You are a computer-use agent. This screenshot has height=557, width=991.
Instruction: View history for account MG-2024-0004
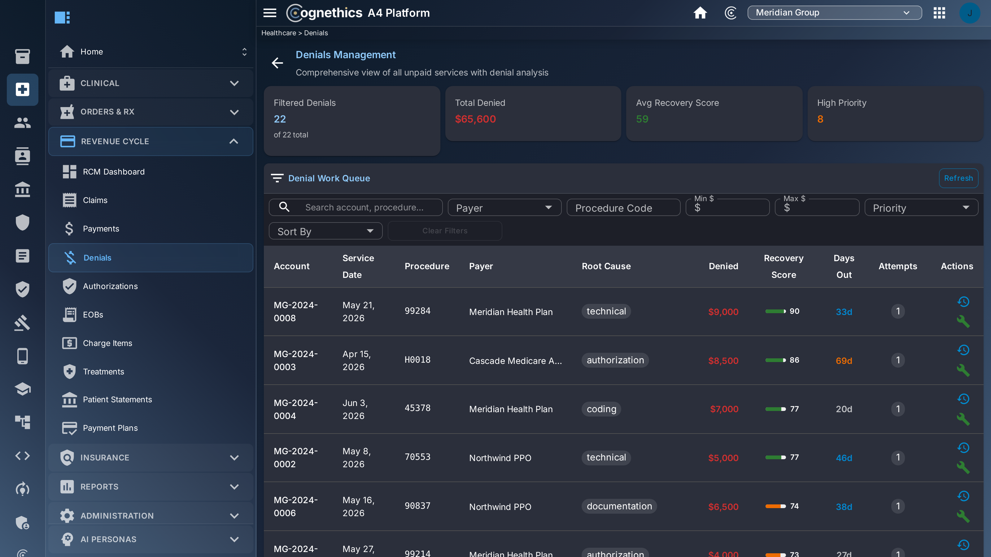coord(963,399)
